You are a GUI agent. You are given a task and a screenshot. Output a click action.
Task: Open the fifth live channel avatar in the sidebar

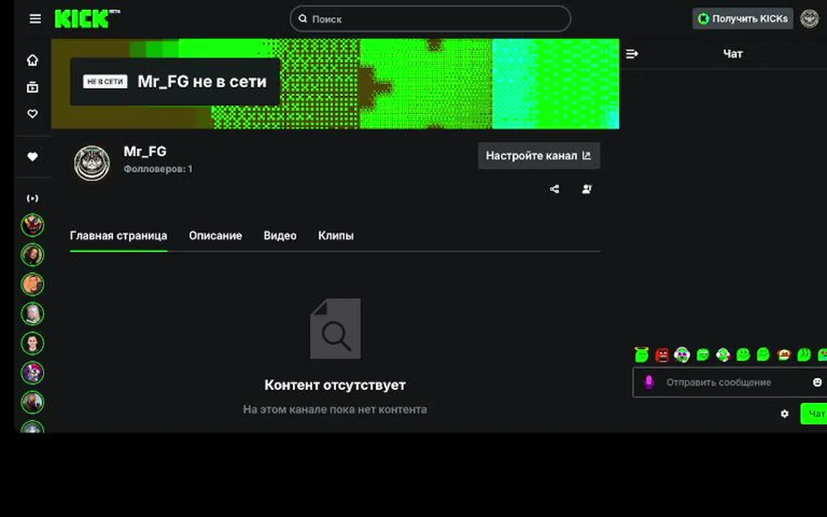(32, 343)
